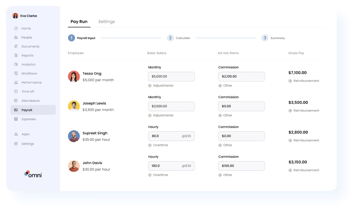
Task: Click Tessa Ong's monthly salary field
Action: point(171,77)
